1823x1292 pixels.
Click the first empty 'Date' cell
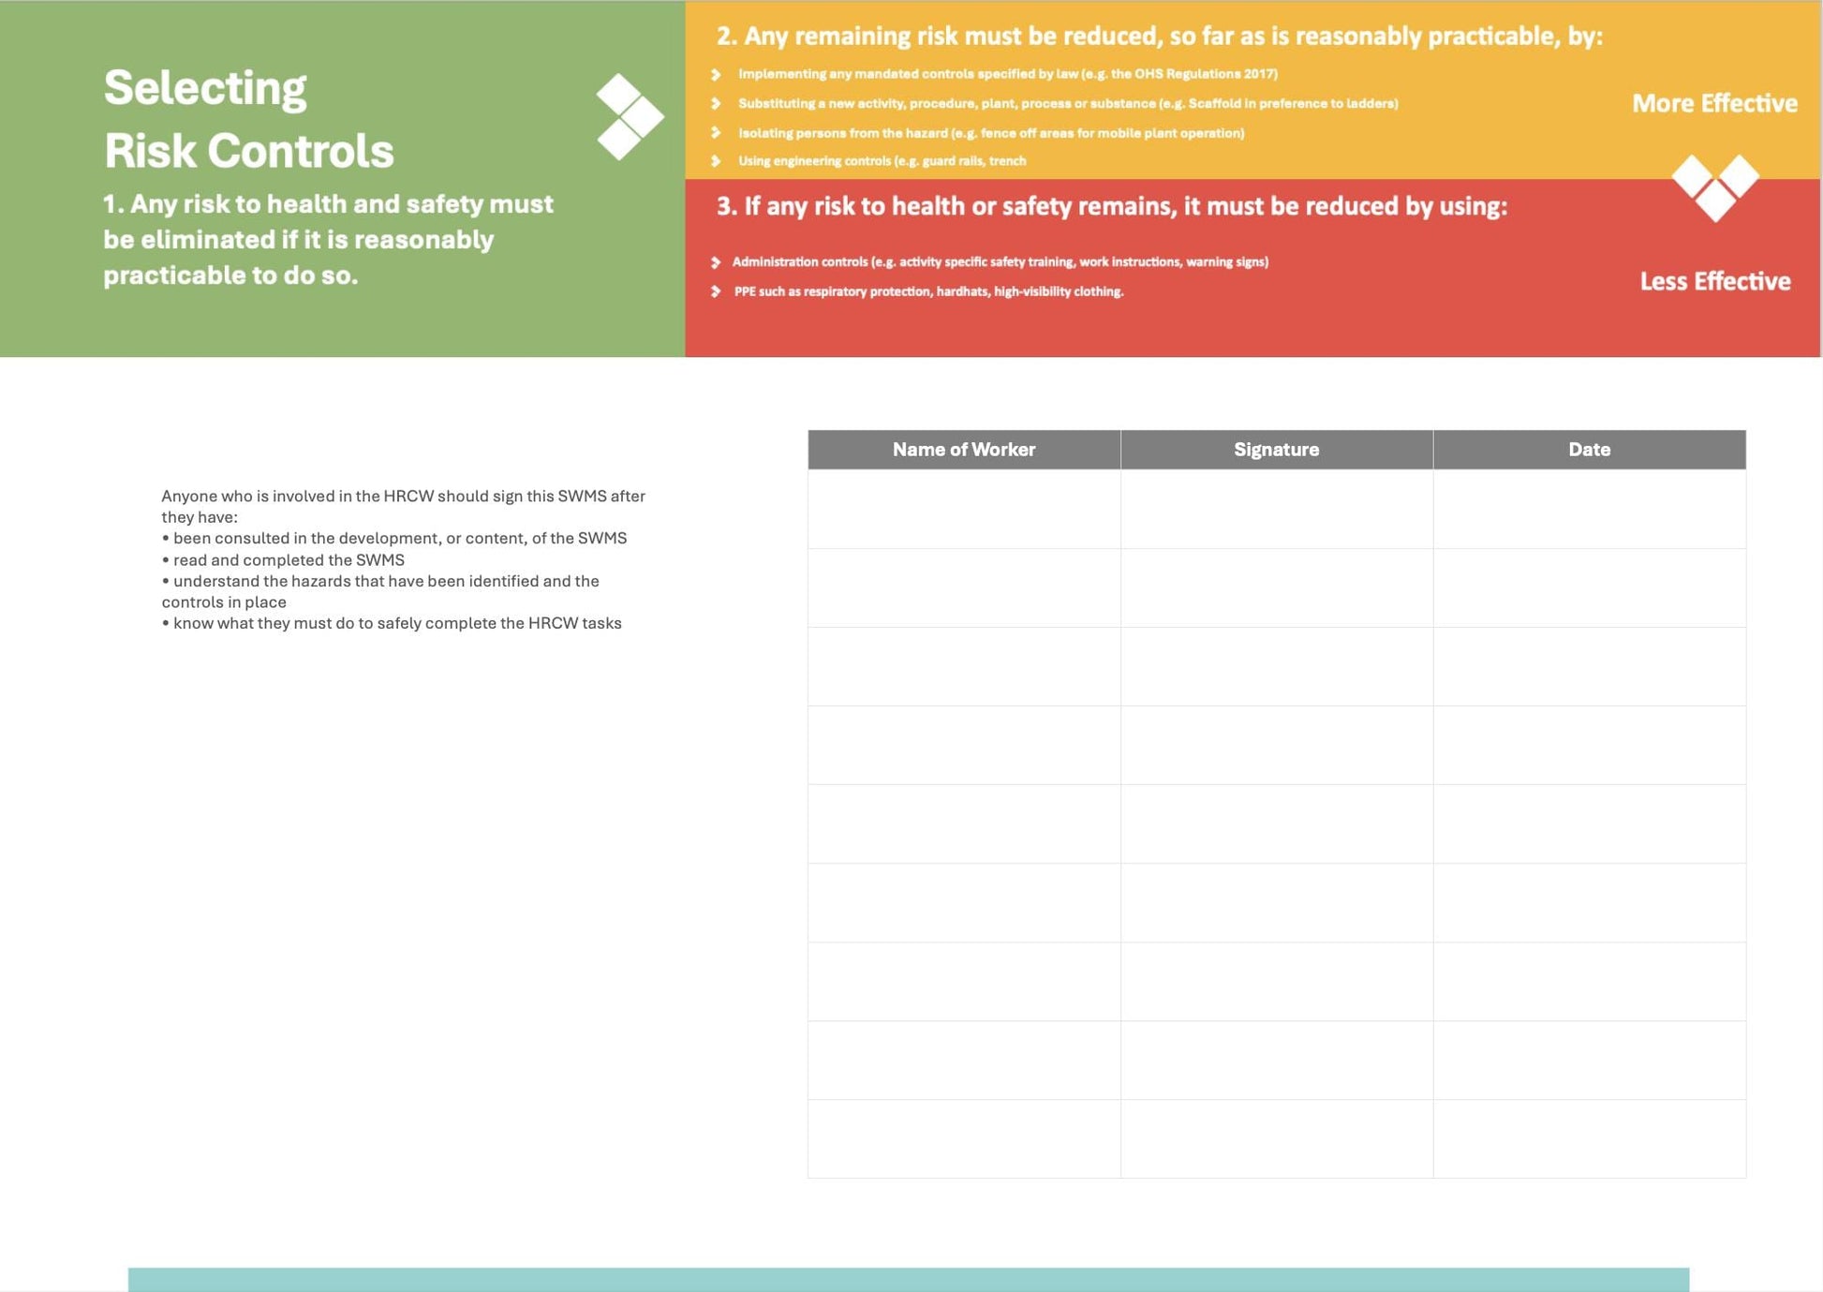1590,509
